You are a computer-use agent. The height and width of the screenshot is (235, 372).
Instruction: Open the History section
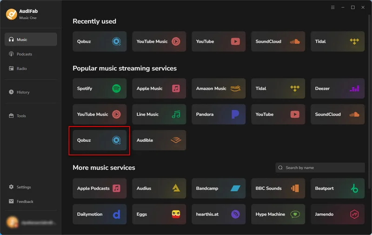31,92
